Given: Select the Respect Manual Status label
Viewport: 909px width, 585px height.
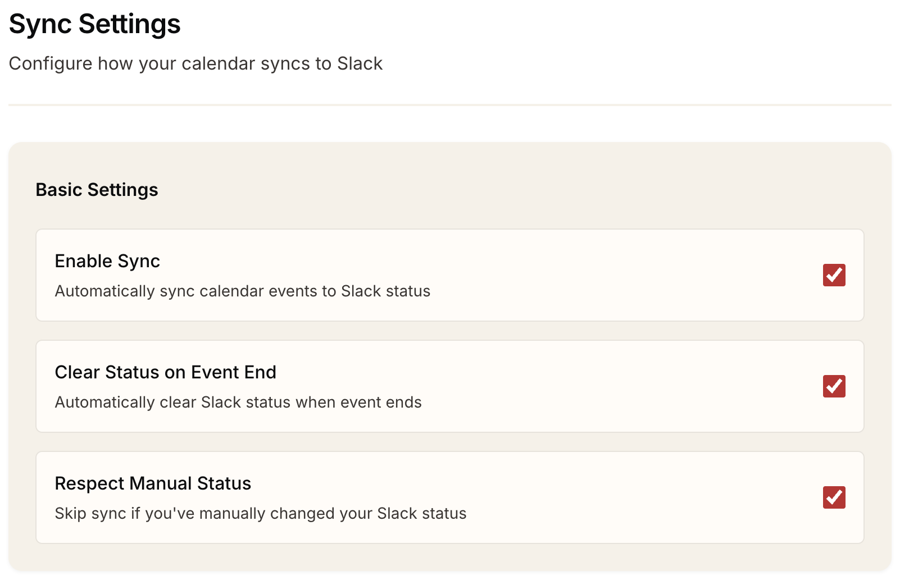Looking at the screenshot, I should tap(152, 483).
